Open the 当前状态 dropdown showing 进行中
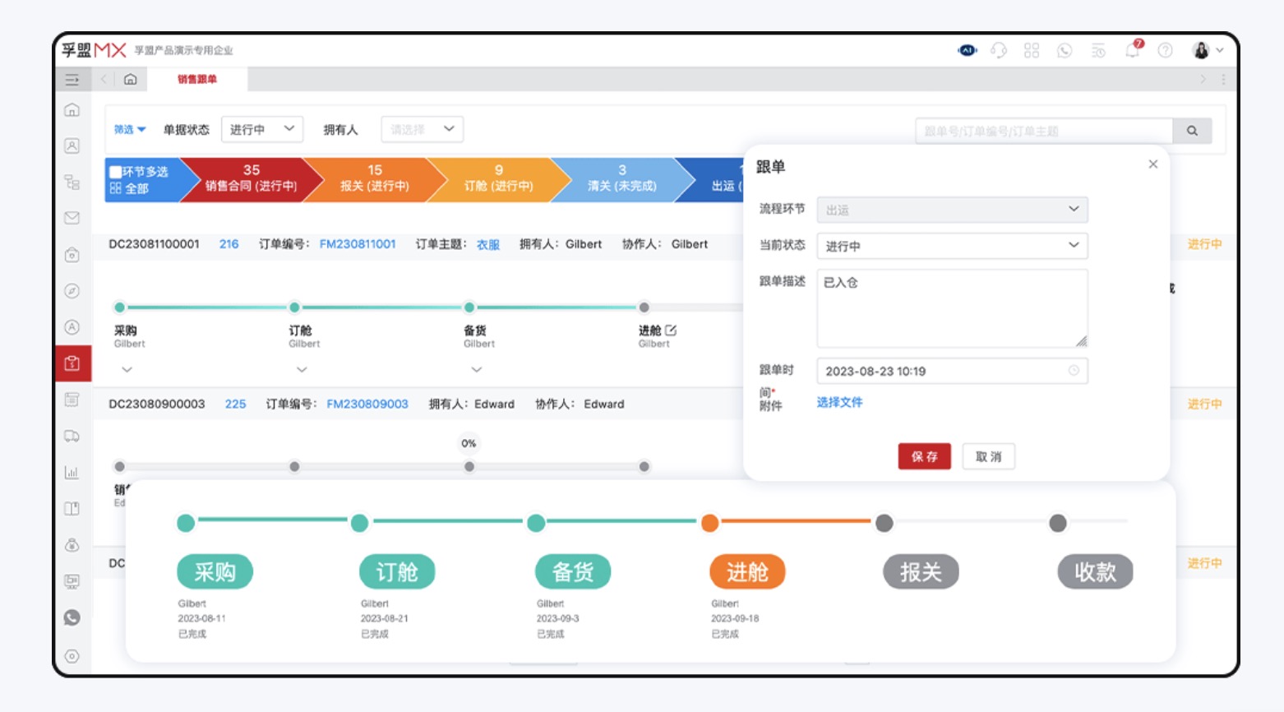The image size is (1284, 712). pyautogui.click(x=951, y=245)
